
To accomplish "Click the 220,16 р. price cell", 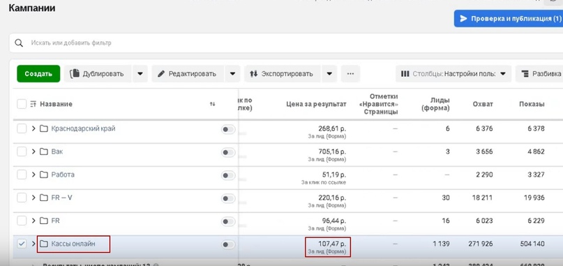I will click(332, 198).
